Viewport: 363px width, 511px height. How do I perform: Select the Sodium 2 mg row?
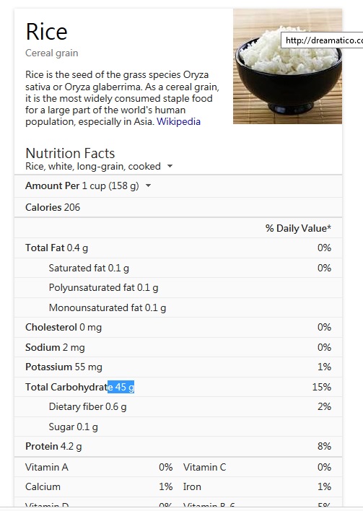click(178, 347)
